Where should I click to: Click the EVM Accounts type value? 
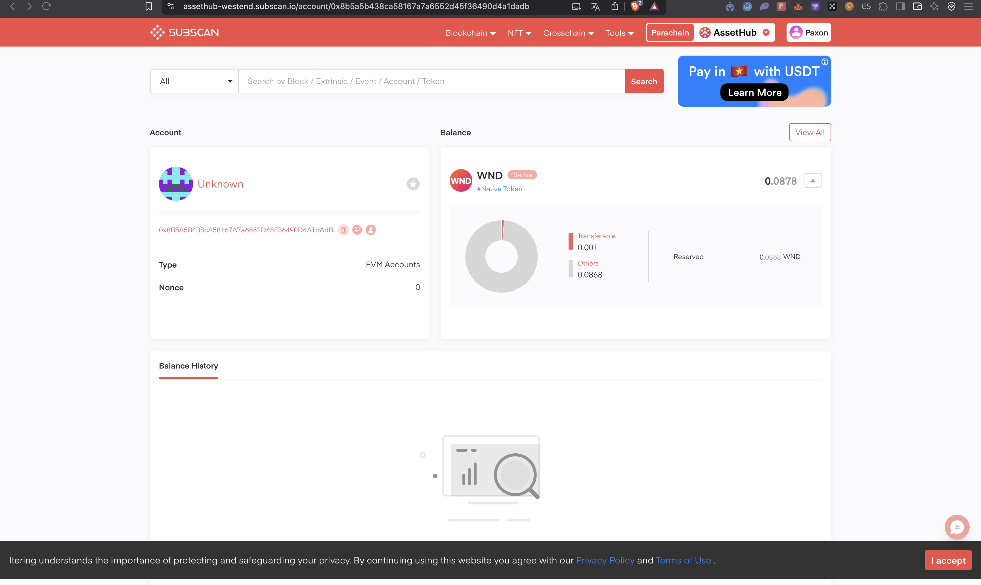tap(393, 264)
